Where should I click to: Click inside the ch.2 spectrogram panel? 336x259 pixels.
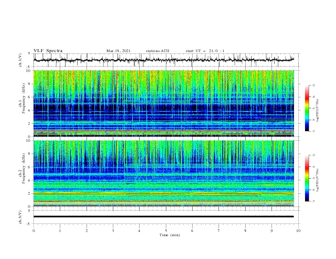click(x=163, y=174)
